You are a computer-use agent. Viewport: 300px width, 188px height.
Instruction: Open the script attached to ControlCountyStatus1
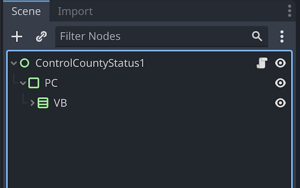[262, 63]
